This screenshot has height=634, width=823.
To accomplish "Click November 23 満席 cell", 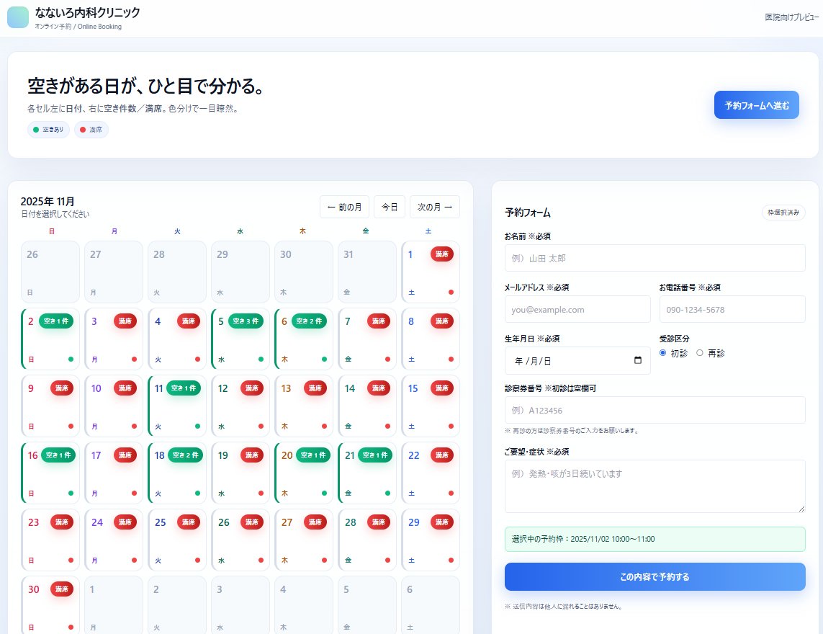I will tap(50, 540).
